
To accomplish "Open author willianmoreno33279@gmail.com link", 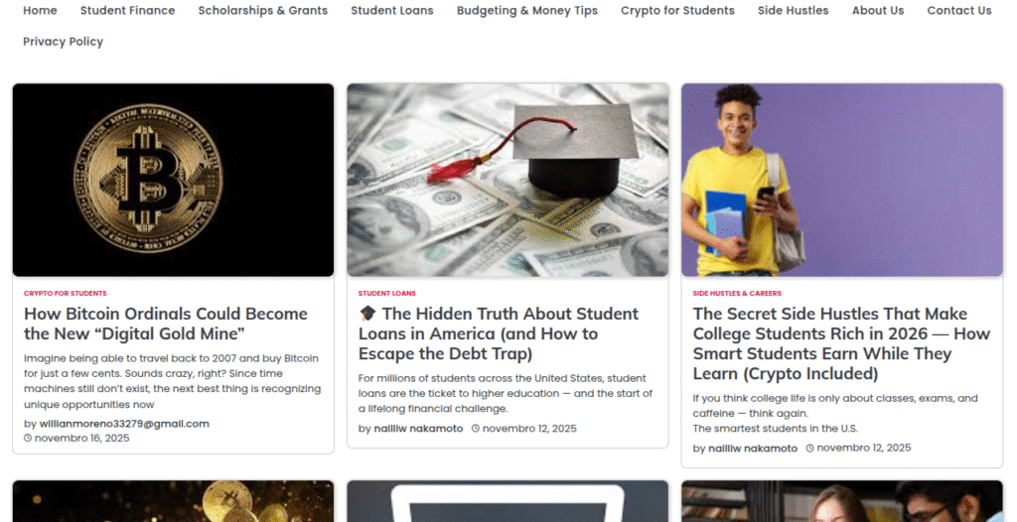I will 124,424.
